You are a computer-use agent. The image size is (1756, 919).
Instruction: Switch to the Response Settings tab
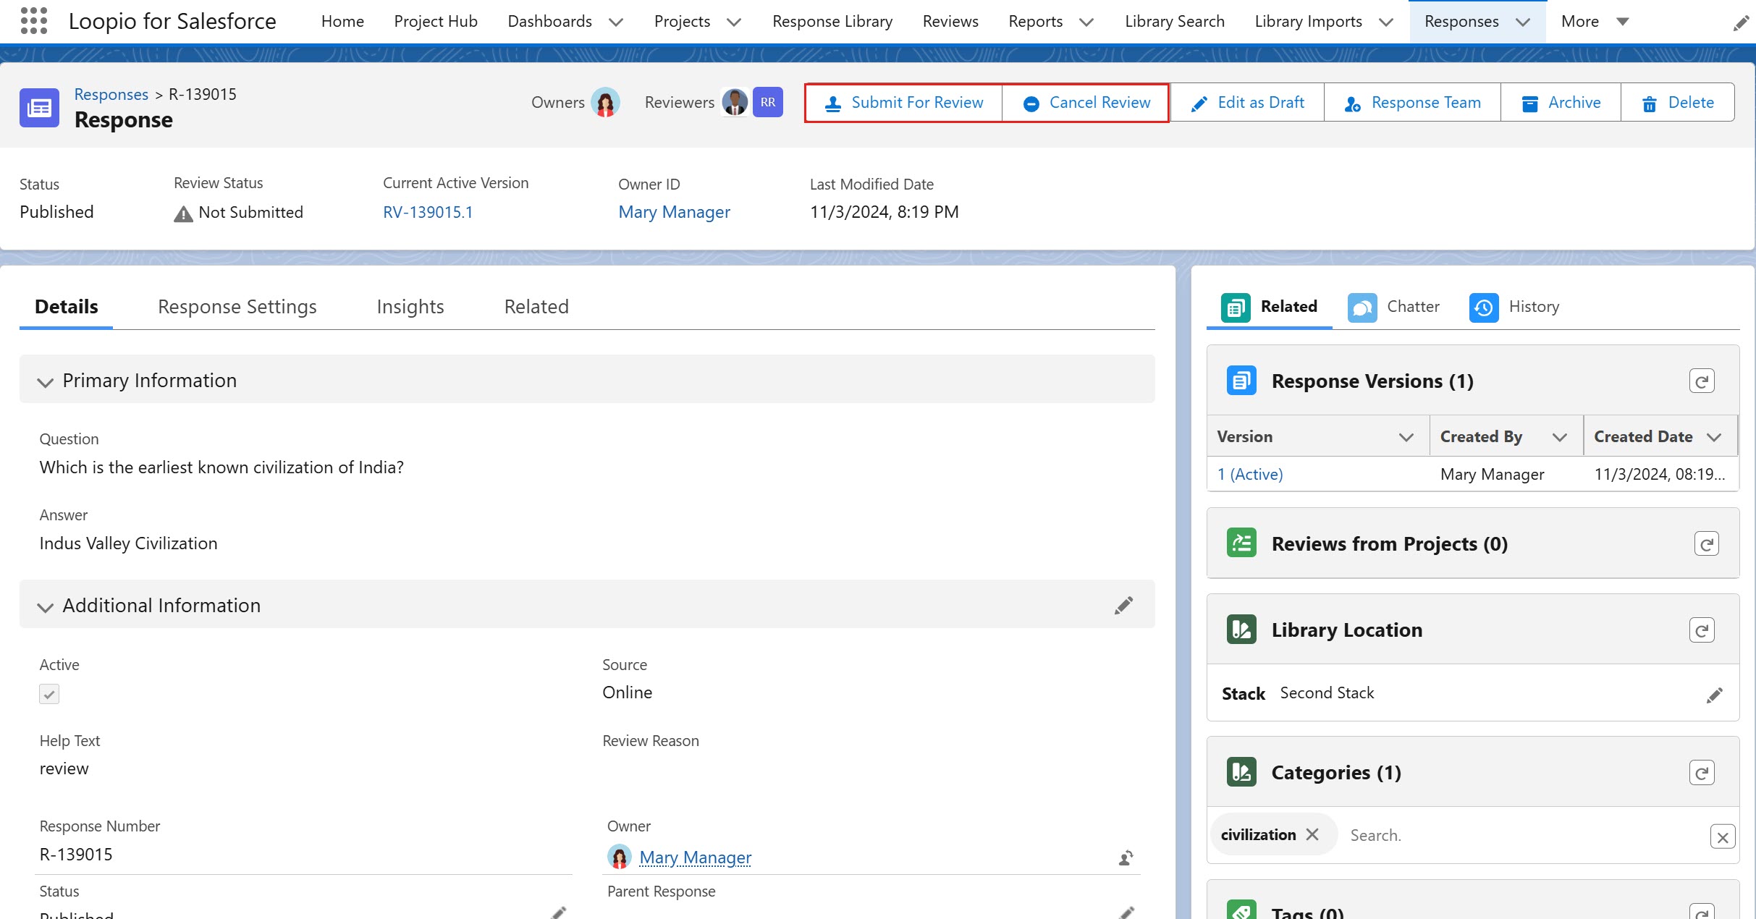(237, 307)
